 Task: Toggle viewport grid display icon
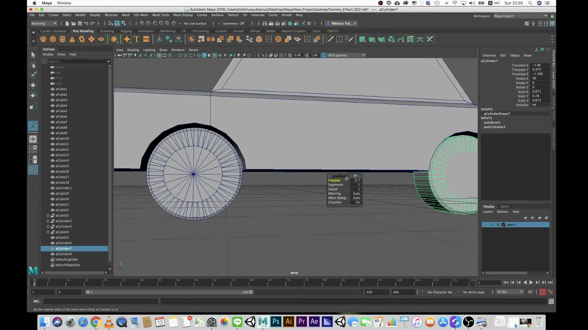coord(159,55)
